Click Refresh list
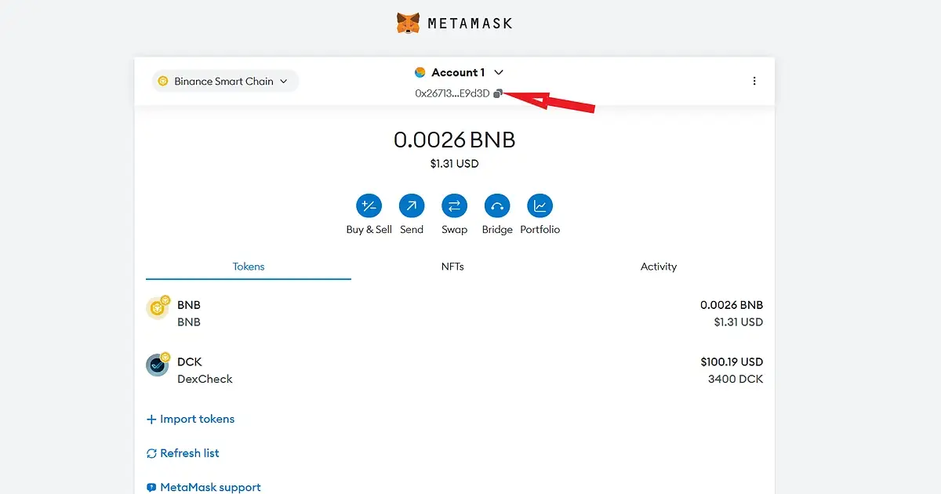The height and width of the screenshot is (494, 941). [183, 452]
